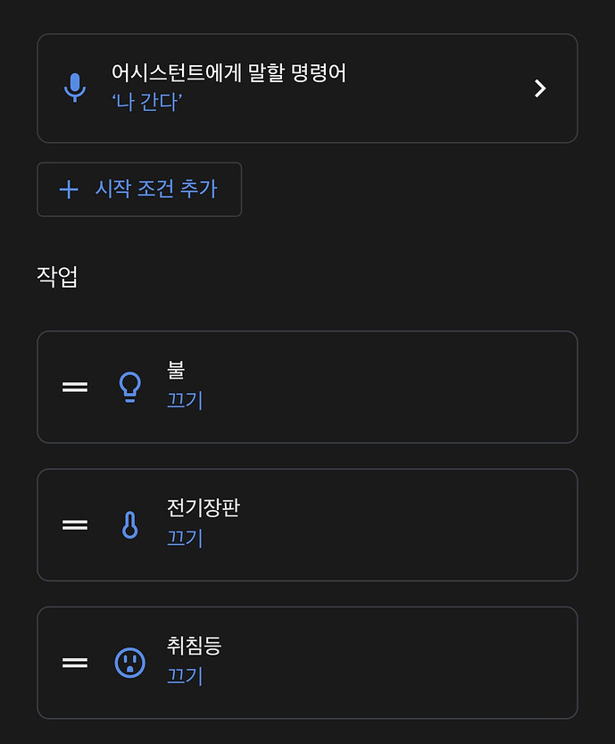Click the drag handle for 취침등

[75, 663]
